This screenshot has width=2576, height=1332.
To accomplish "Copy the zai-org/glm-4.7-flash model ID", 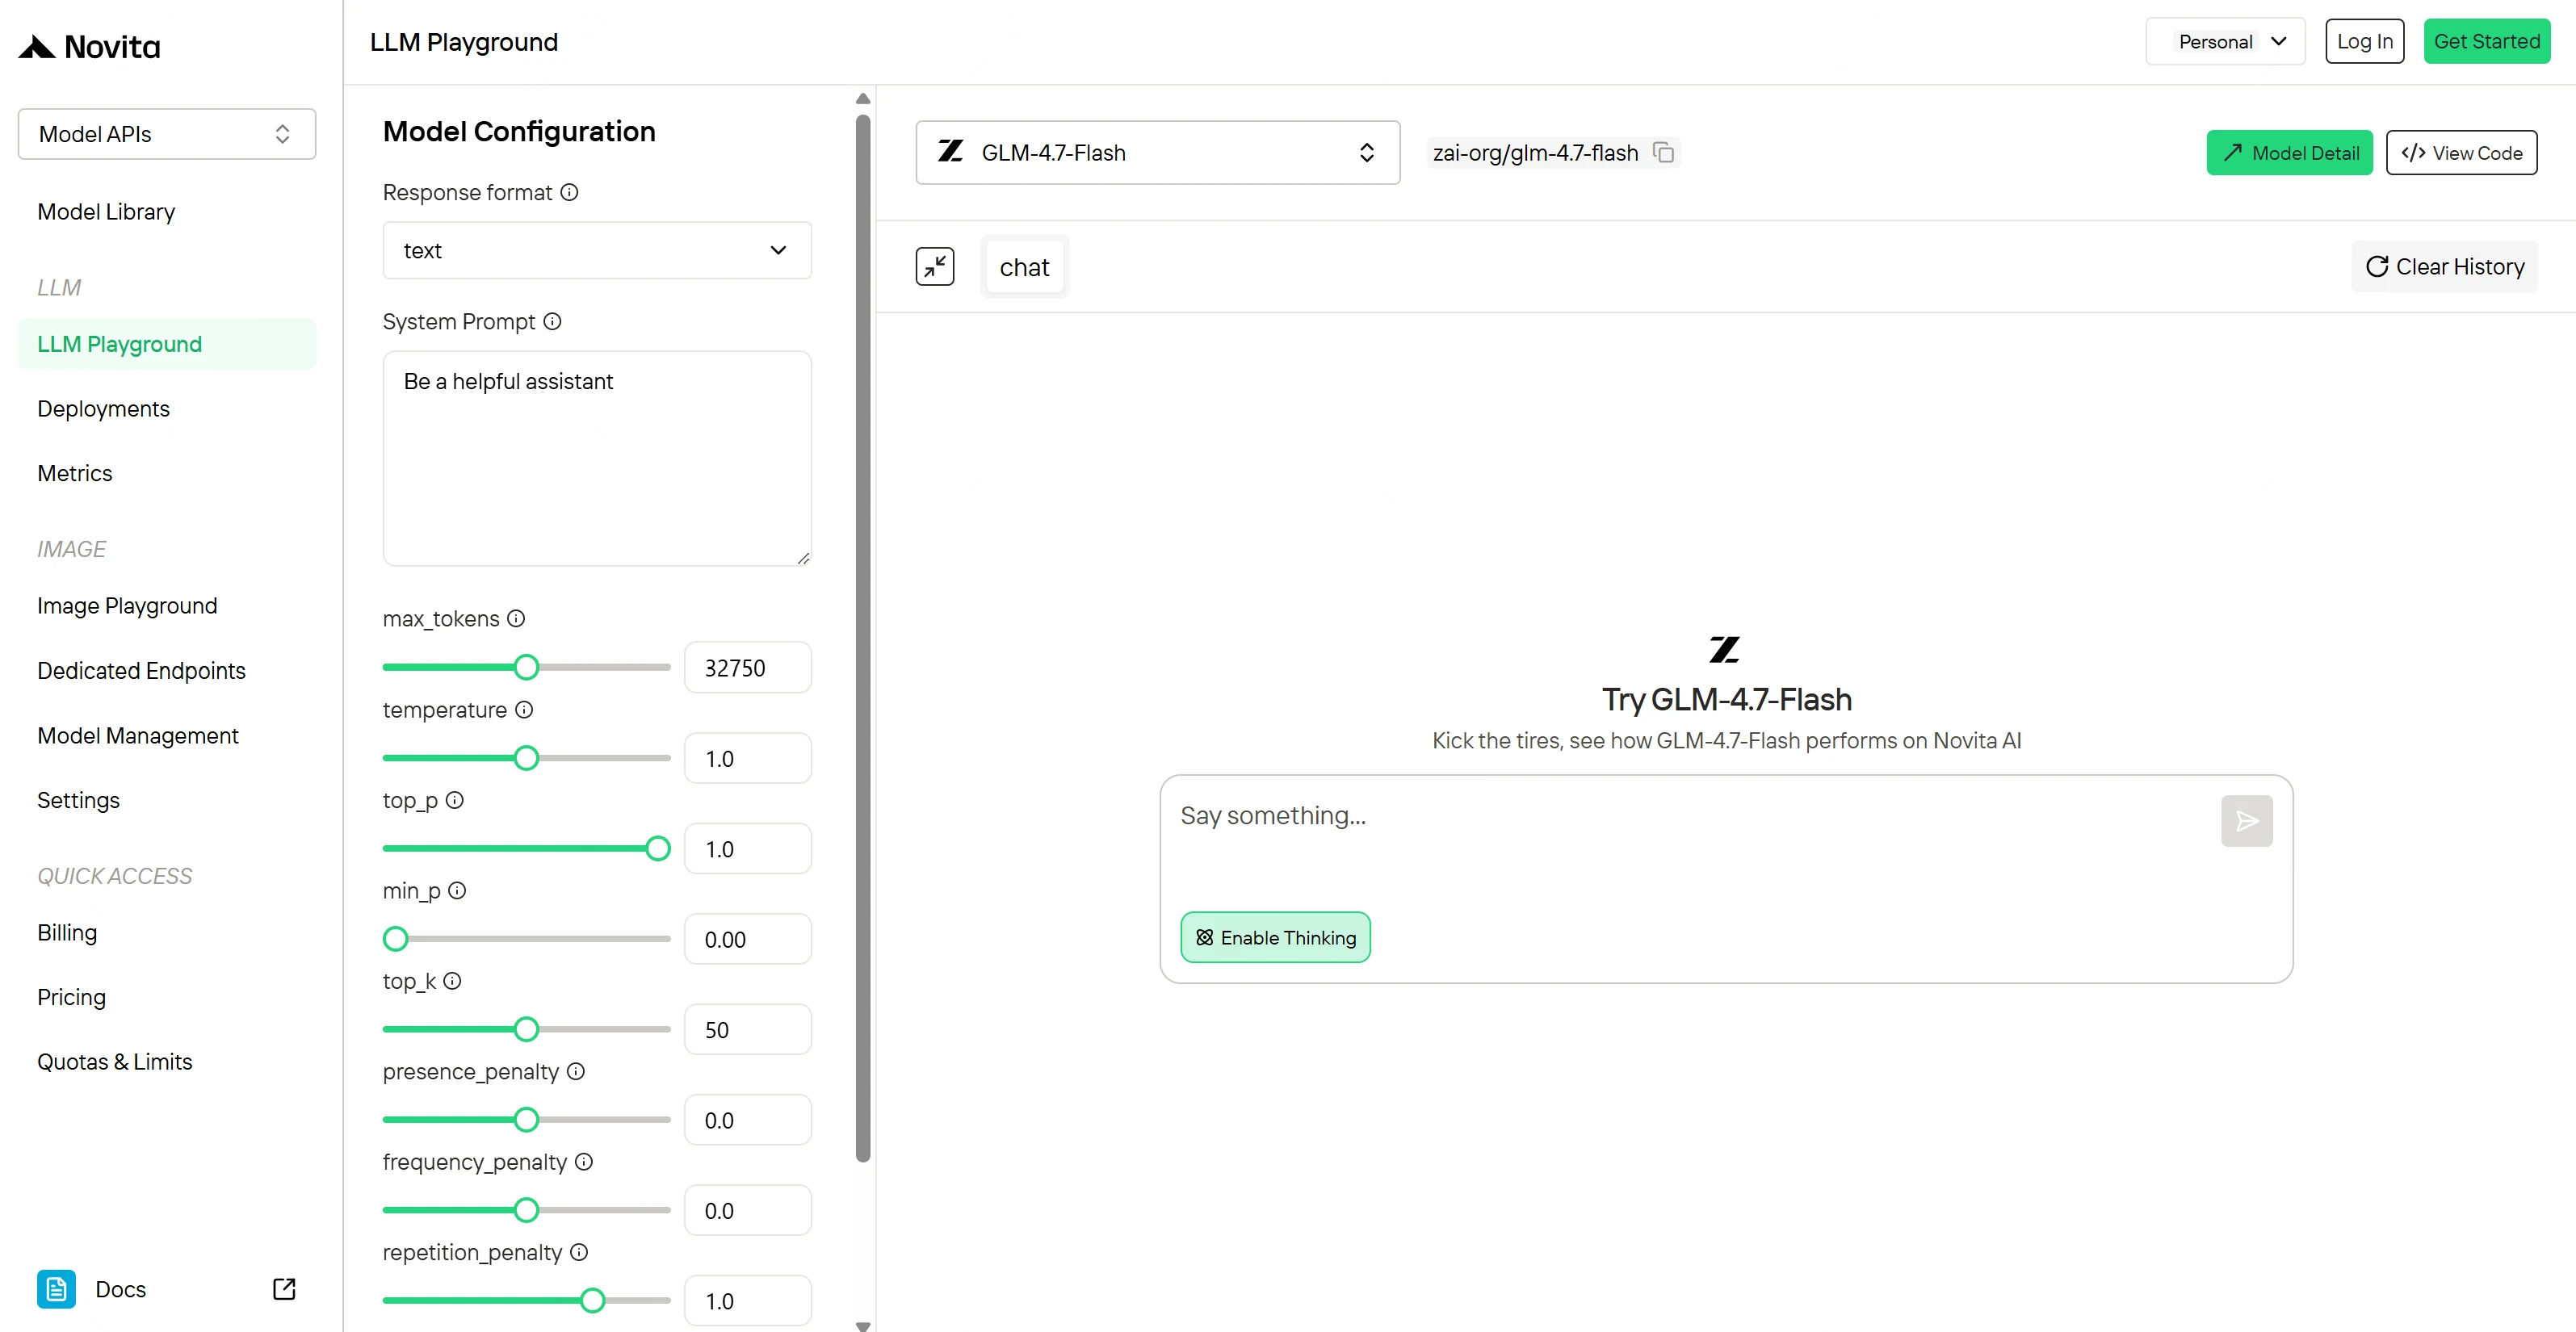I will [x=1663, y=152].
